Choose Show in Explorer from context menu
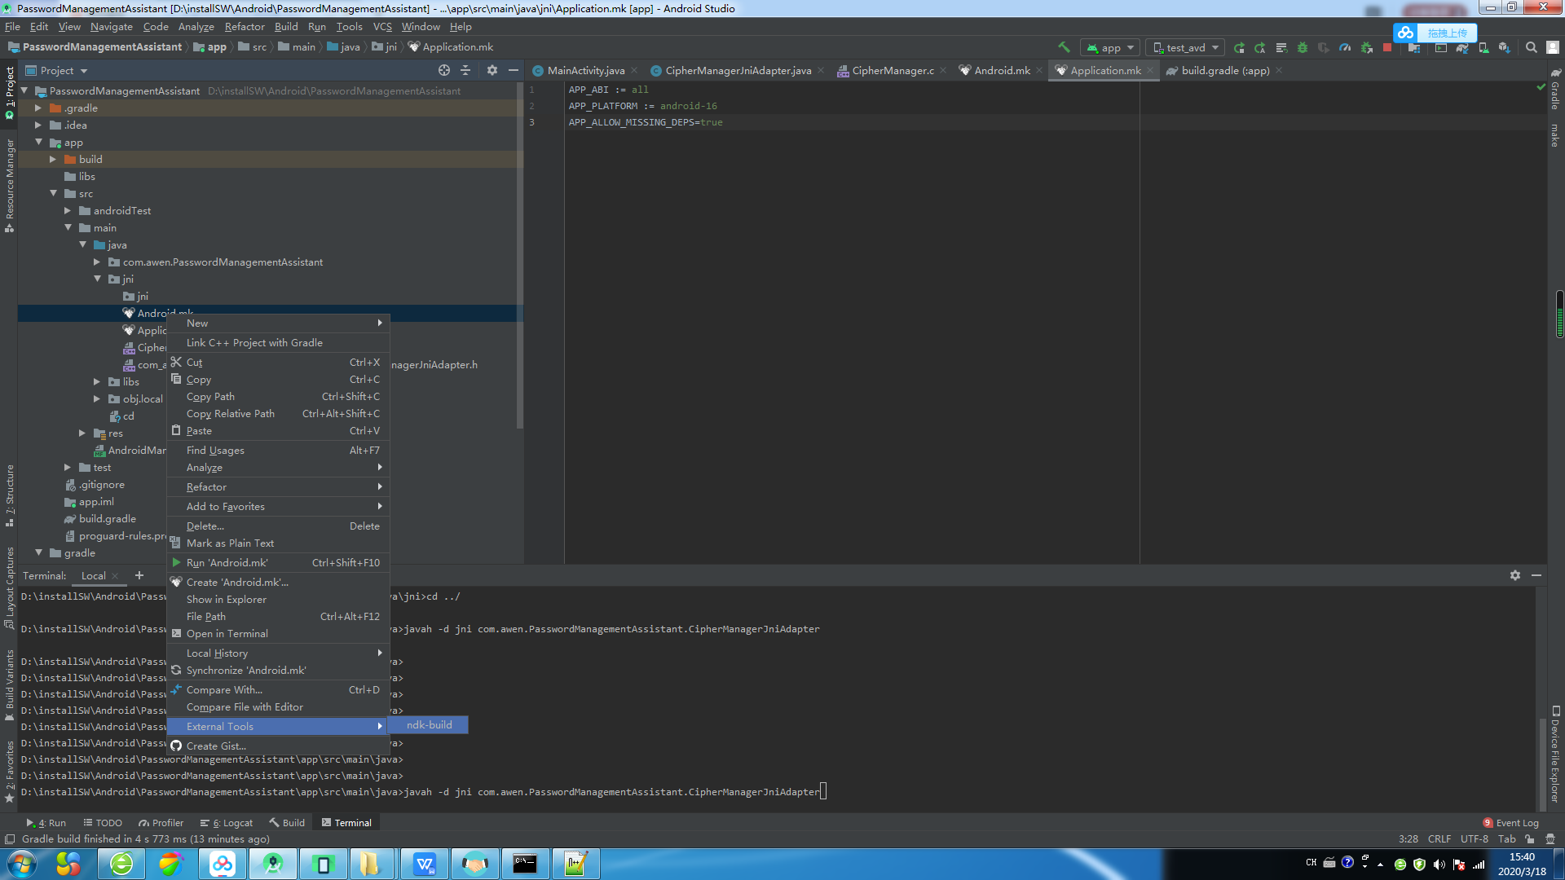 point(277,599)
